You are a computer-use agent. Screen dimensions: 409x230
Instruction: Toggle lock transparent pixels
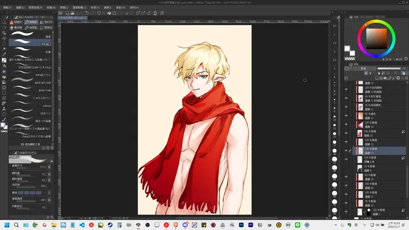coord(383,73)
